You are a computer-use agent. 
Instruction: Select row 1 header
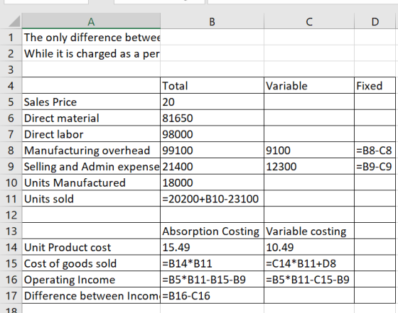[11, 37]
